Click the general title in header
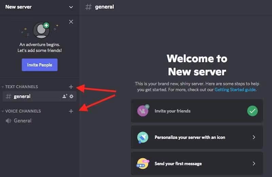 coord(104,7)
